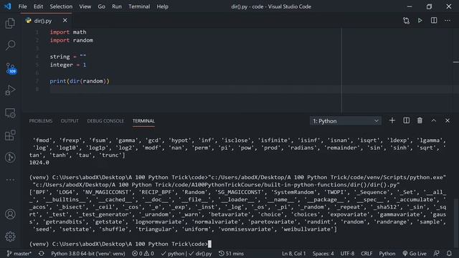459x258 pixels.
Task: Select the TERMINAL panel tab
Action: (143, 121)
